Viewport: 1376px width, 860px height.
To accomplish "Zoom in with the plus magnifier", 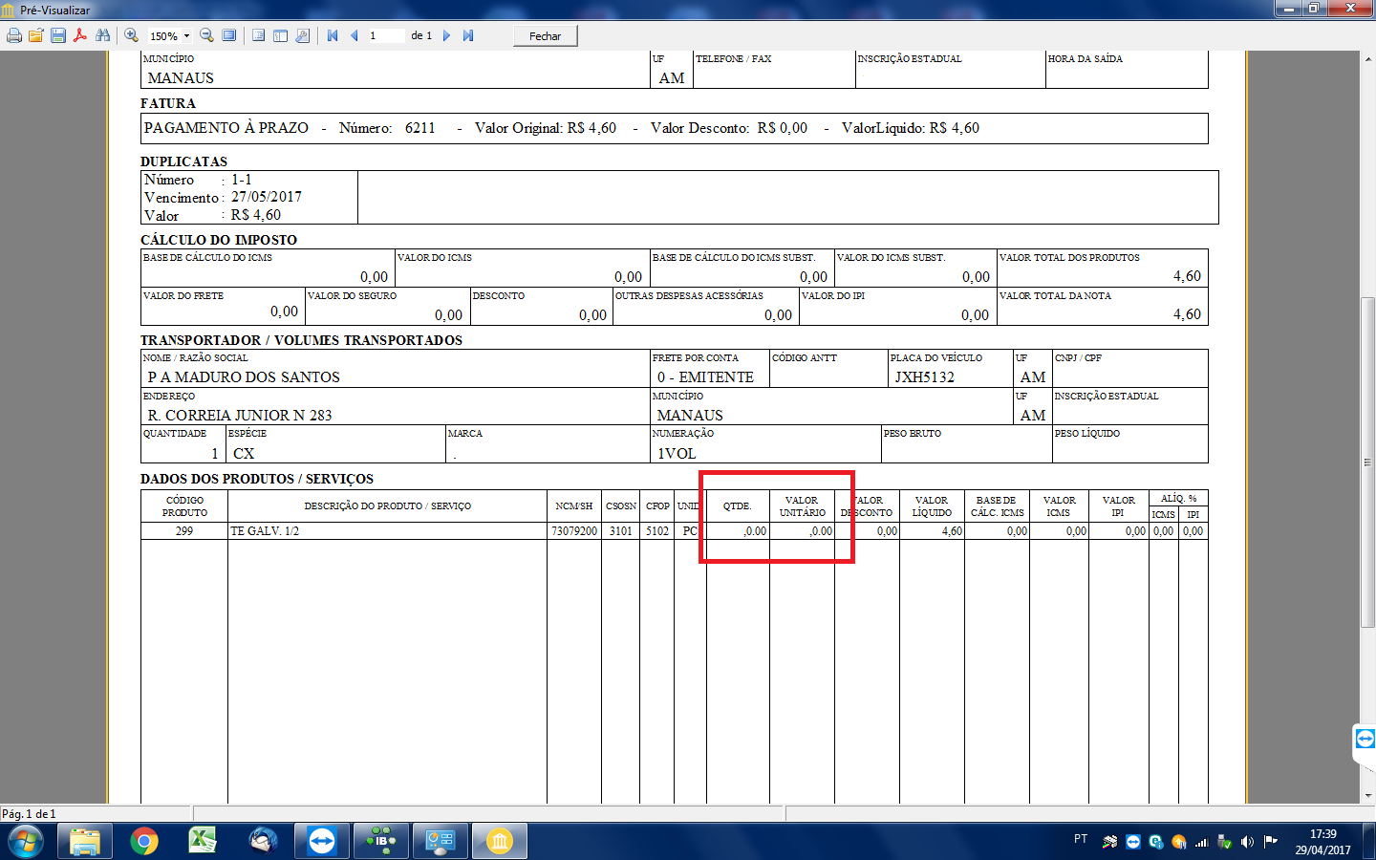I will 132,35.
